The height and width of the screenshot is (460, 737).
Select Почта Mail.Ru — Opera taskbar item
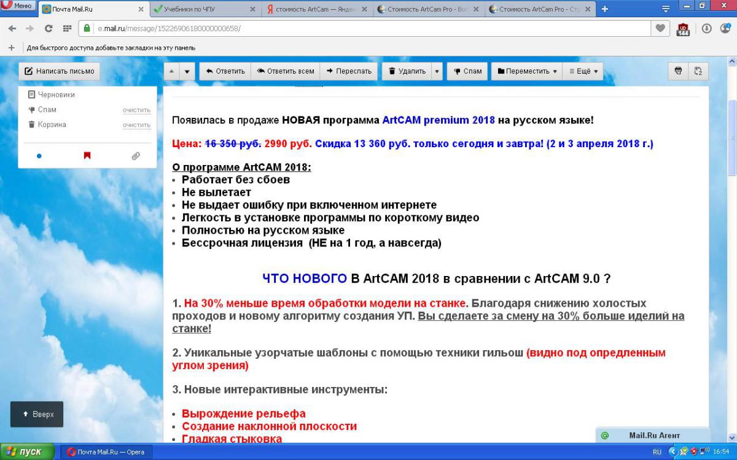tap(106, 452)
